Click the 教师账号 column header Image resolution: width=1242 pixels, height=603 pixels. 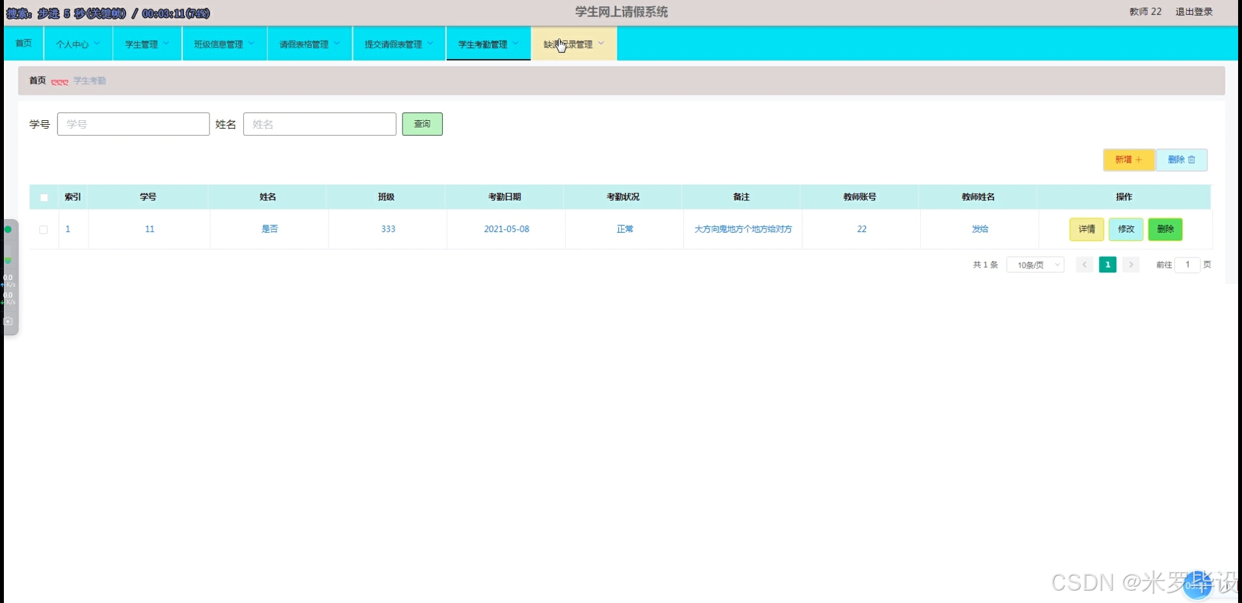860,197
